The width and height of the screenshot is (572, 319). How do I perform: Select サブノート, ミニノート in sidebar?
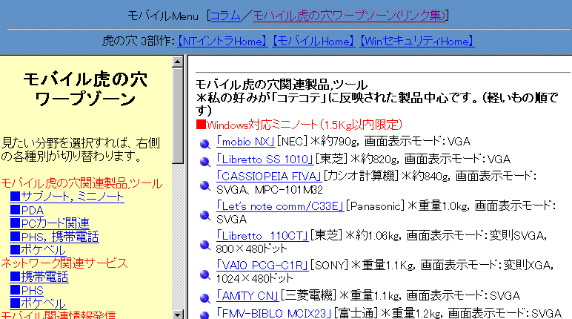pyautogui.click(x=67, y=197)
